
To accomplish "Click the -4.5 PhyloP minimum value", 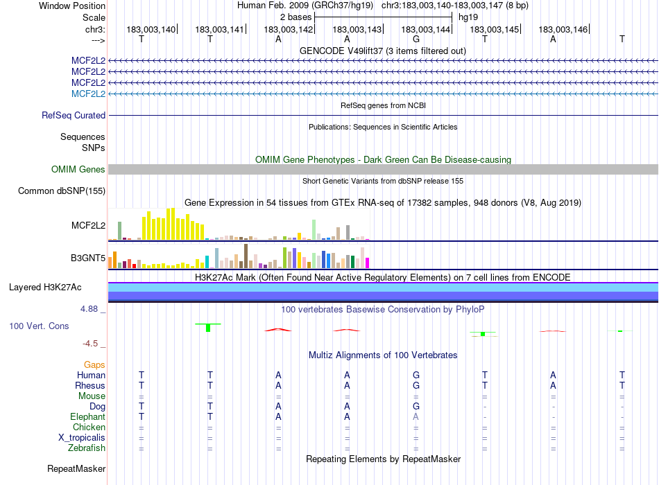I will click(x=90, y=344).
